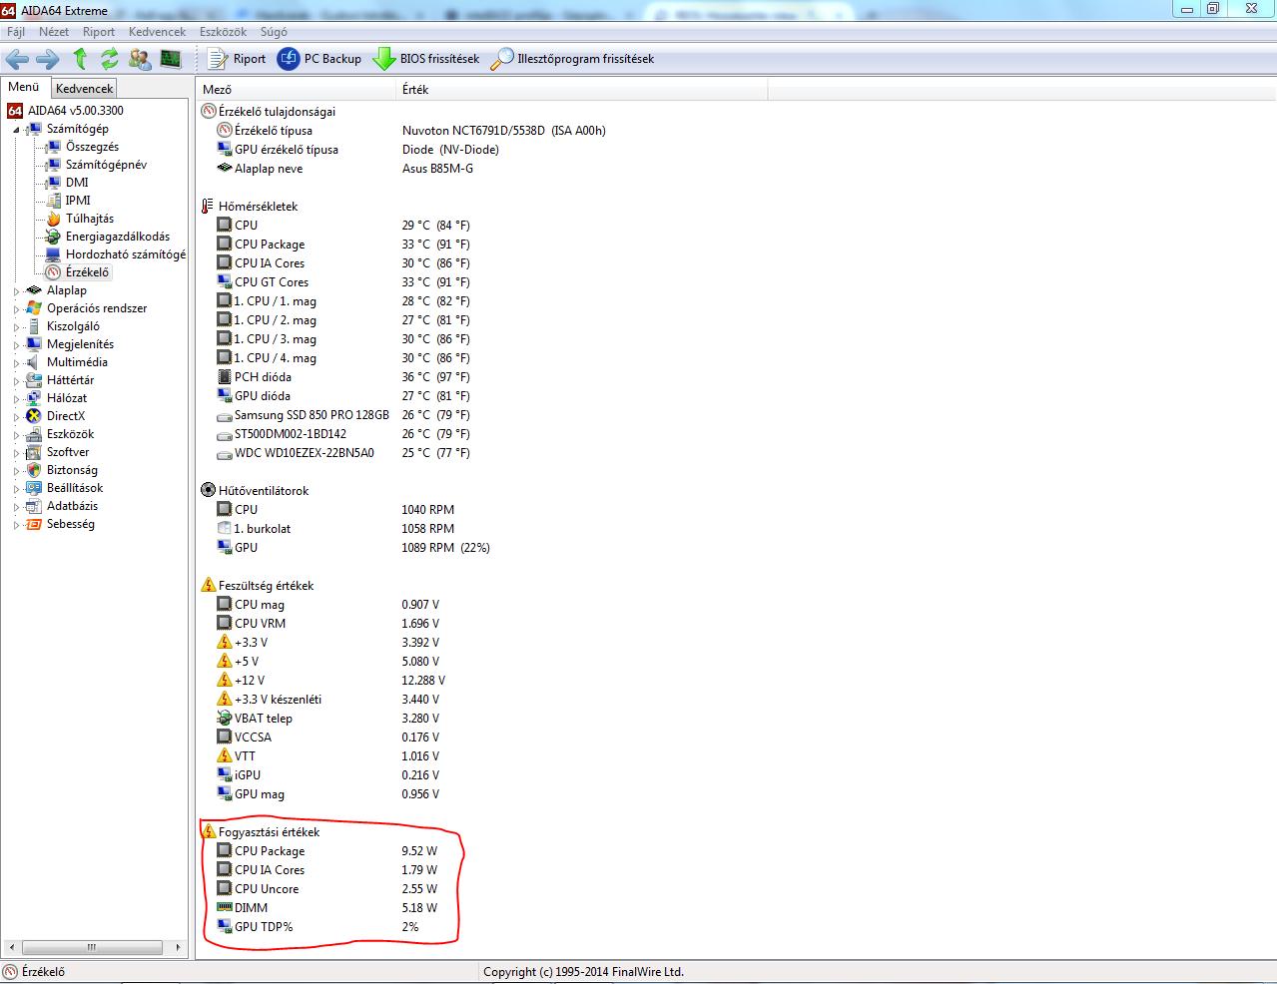Click the Szoftver tree icon
The image size is (1277, 984).
coord(34,452)
